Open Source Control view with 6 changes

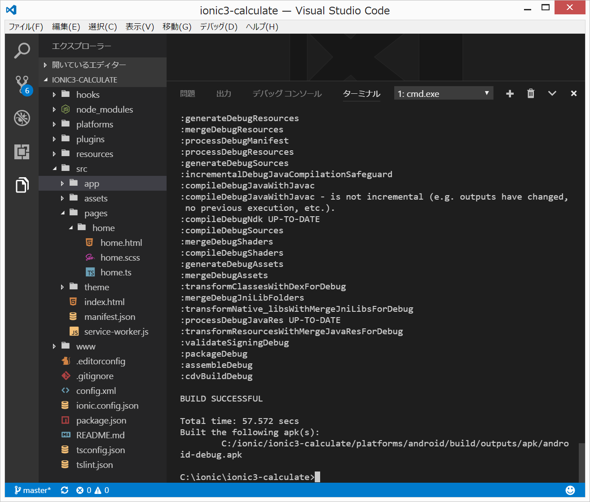(x=22, y=84)
